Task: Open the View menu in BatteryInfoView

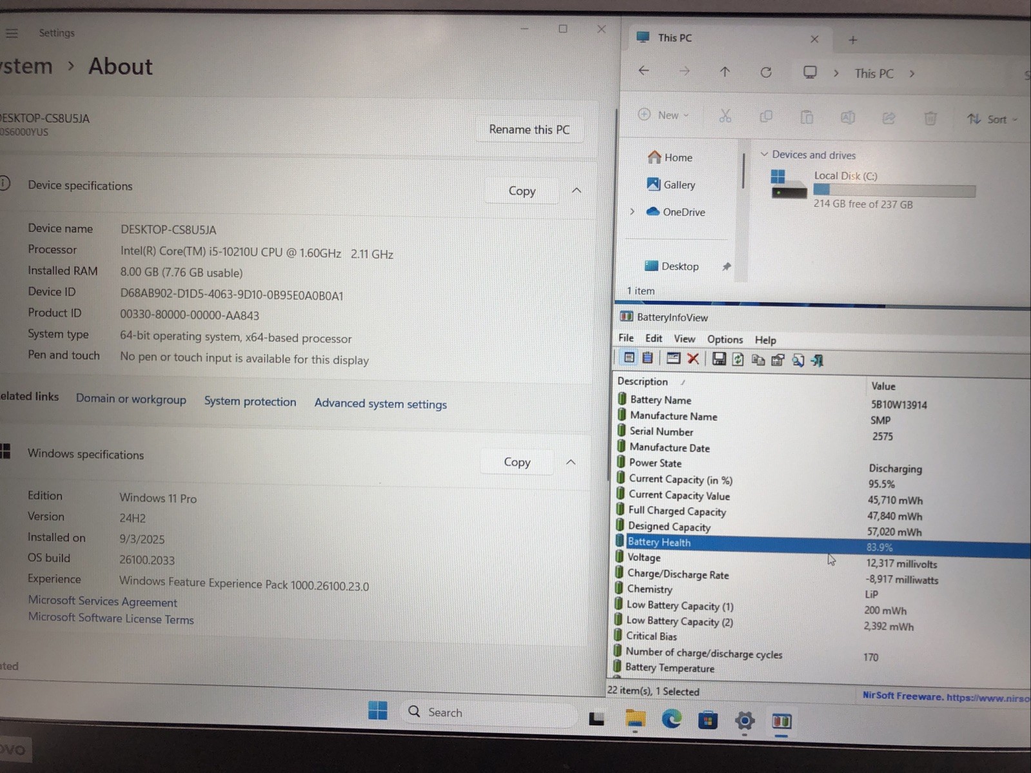Action: pyautogui.click(x=684, y=338)
